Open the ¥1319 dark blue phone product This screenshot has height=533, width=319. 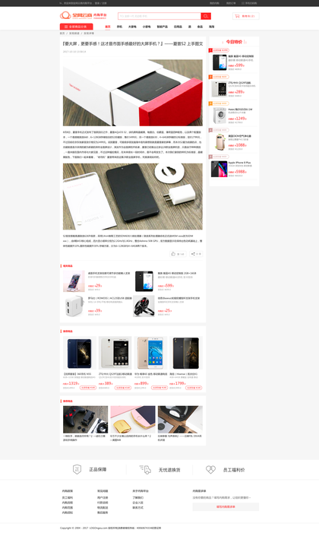[x=80, y=354]
